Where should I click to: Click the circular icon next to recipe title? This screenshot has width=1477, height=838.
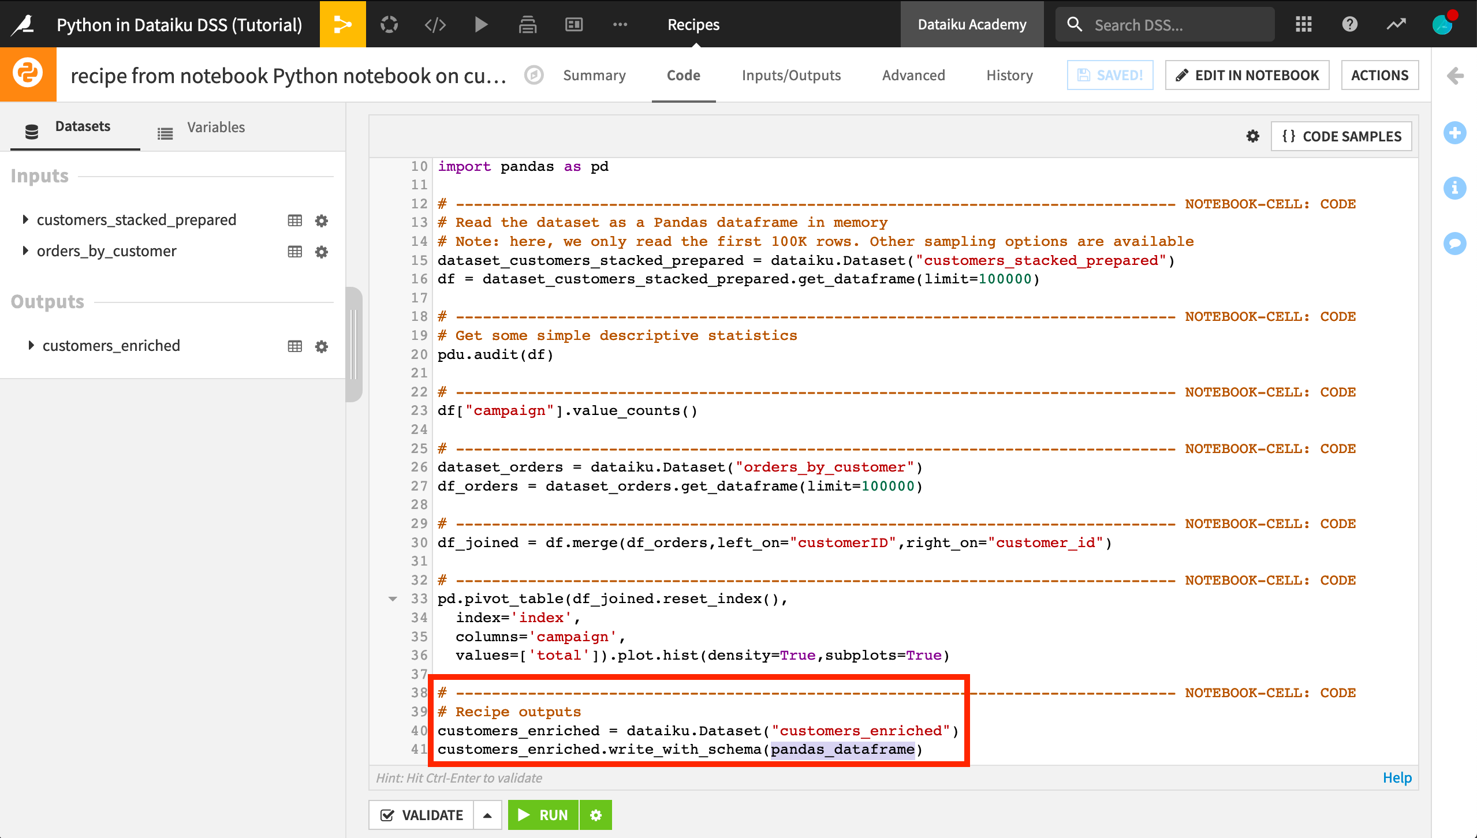click(534, 75)
